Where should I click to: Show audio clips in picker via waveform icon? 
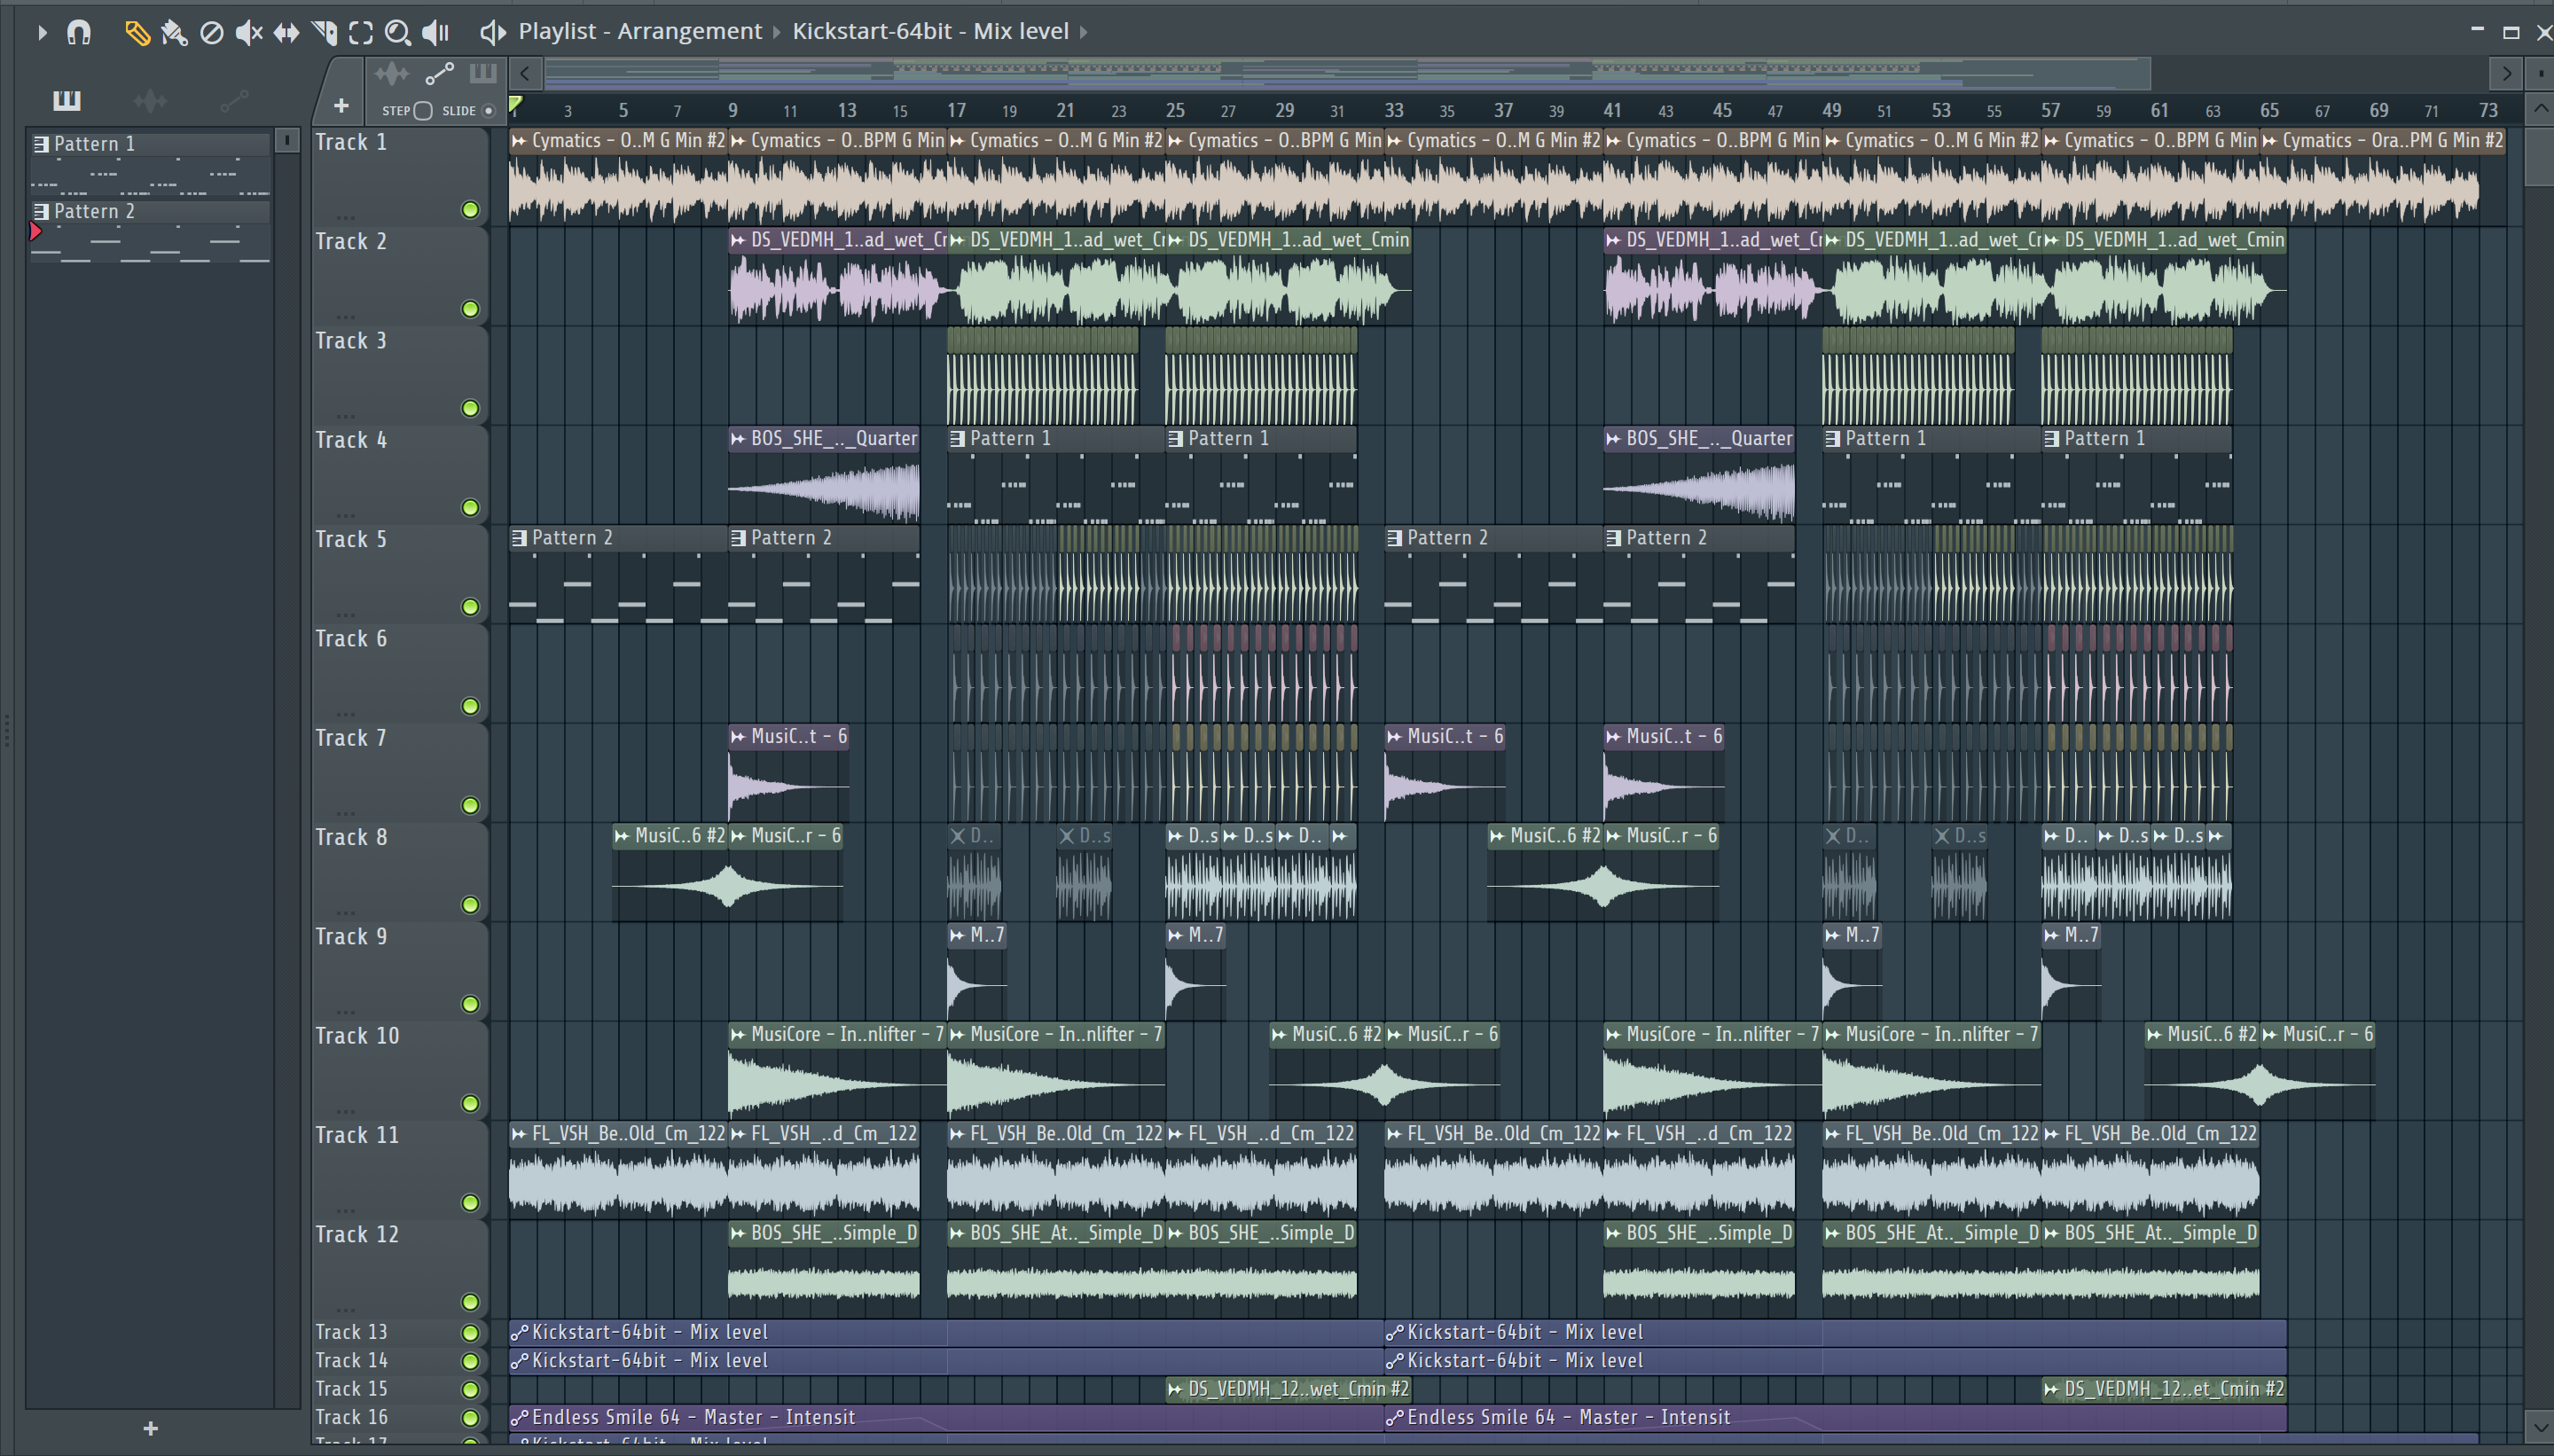click(x=150, y=100)
